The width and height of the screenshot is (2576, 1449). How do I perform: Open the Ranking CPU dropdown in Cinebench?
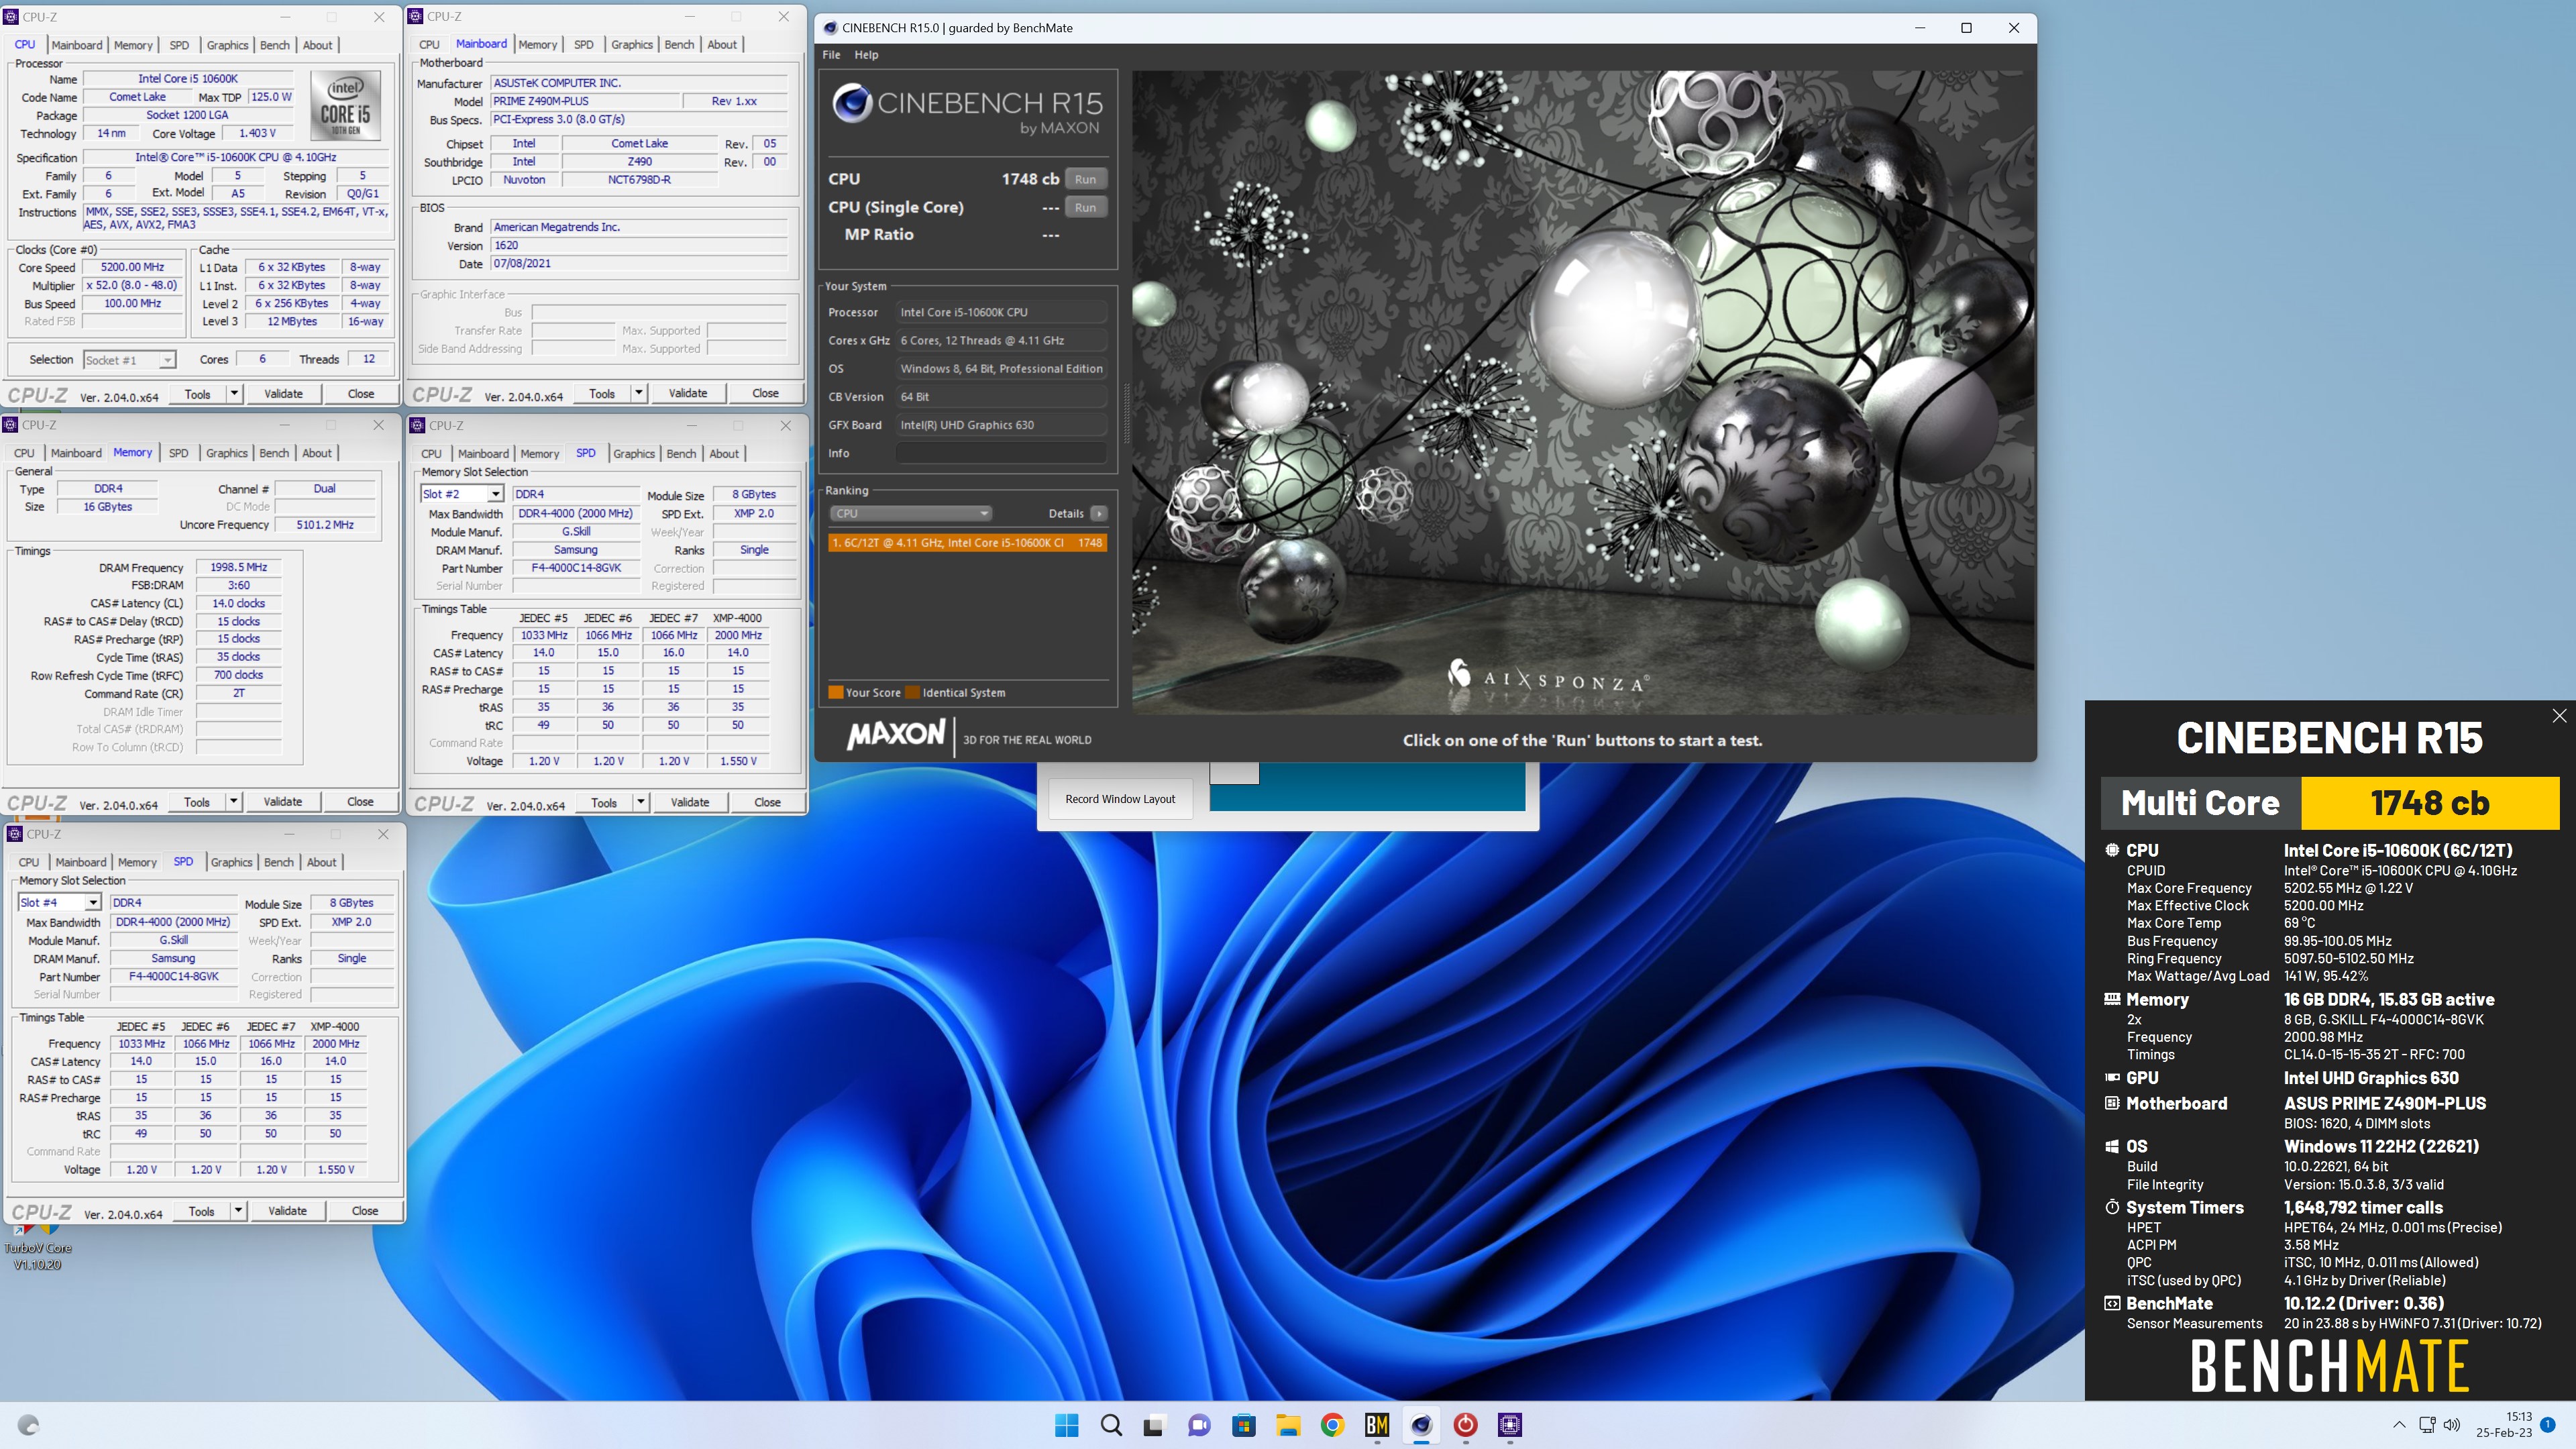[910, 513]
